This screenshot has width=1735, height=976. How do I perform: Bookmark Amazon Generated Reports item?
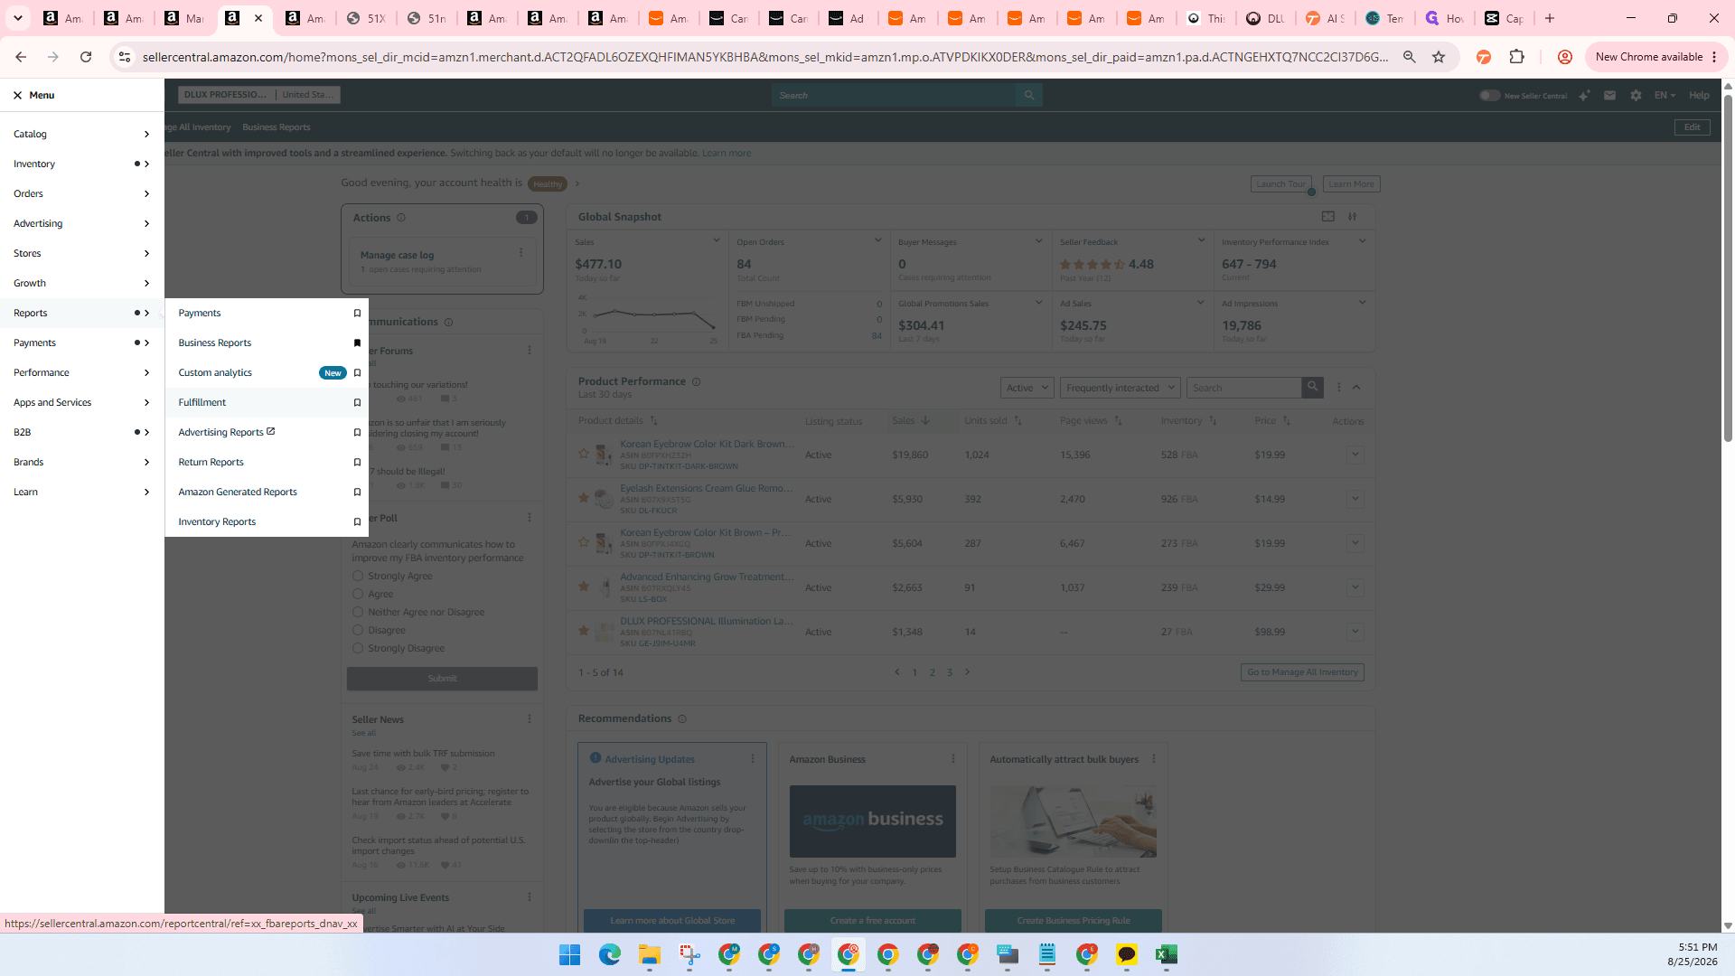pyautogui.click(x=357, y=493)
